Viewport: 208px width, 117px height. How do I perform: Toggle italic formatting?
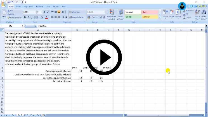[28, 17]
